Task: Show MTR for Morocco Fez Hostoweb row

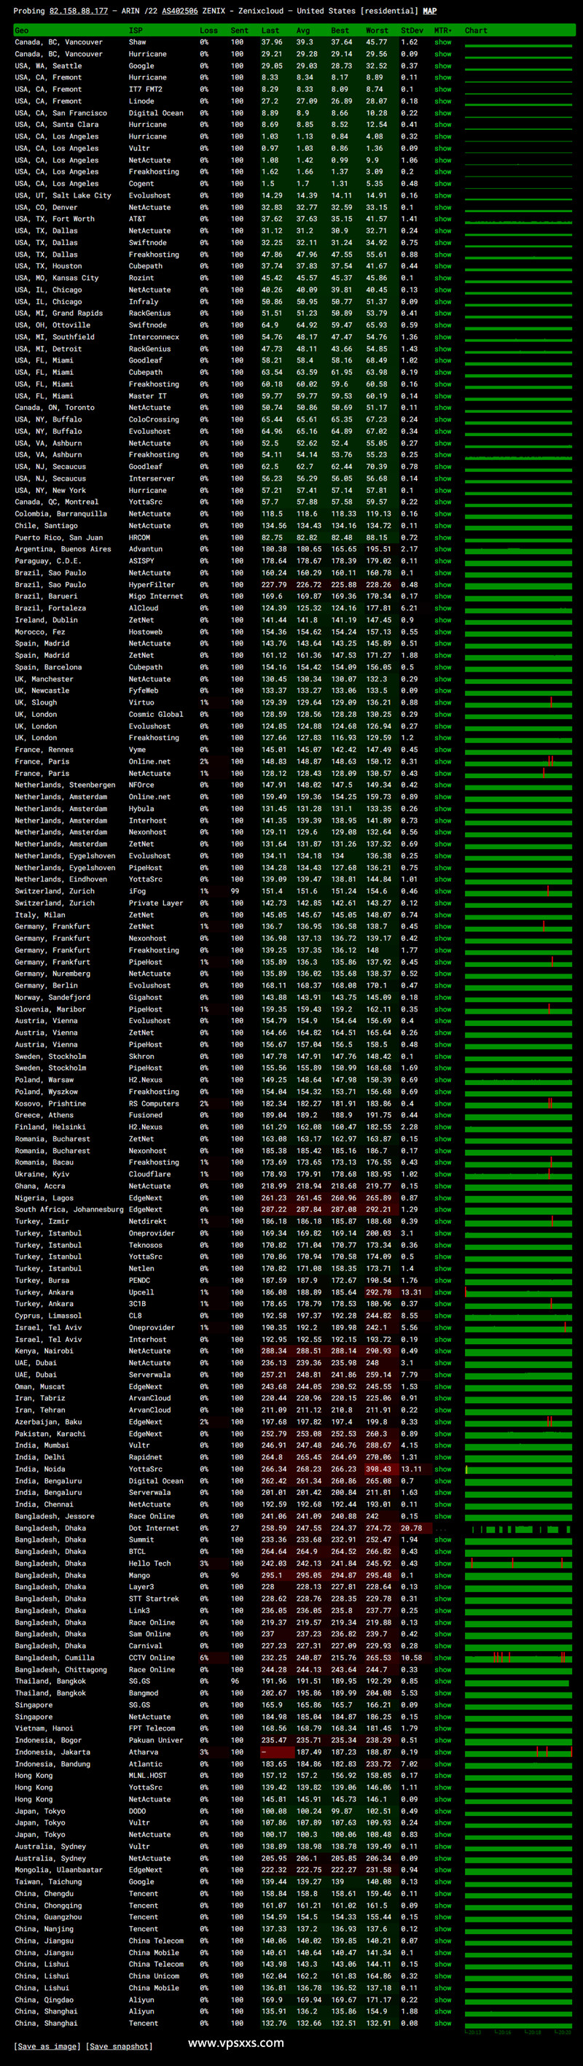Action: coord(442,632)
